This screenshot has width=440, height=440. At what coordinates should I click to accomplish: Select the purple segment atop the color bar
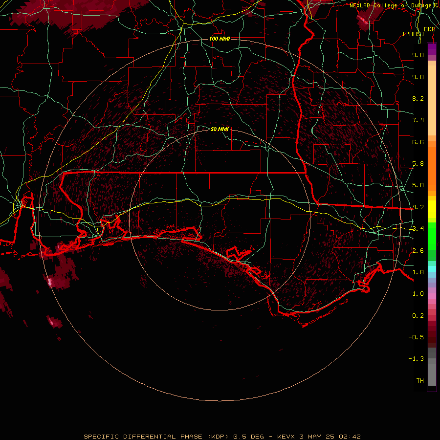coord(432,49)
